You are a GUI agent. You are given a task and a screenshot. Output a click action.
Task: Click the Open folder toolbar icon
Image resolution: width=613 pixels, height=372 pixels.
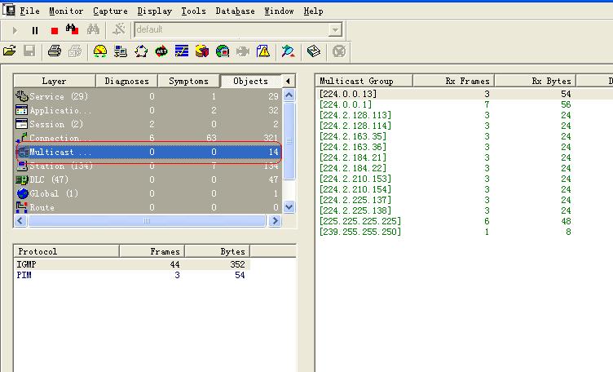pos(10,51)
